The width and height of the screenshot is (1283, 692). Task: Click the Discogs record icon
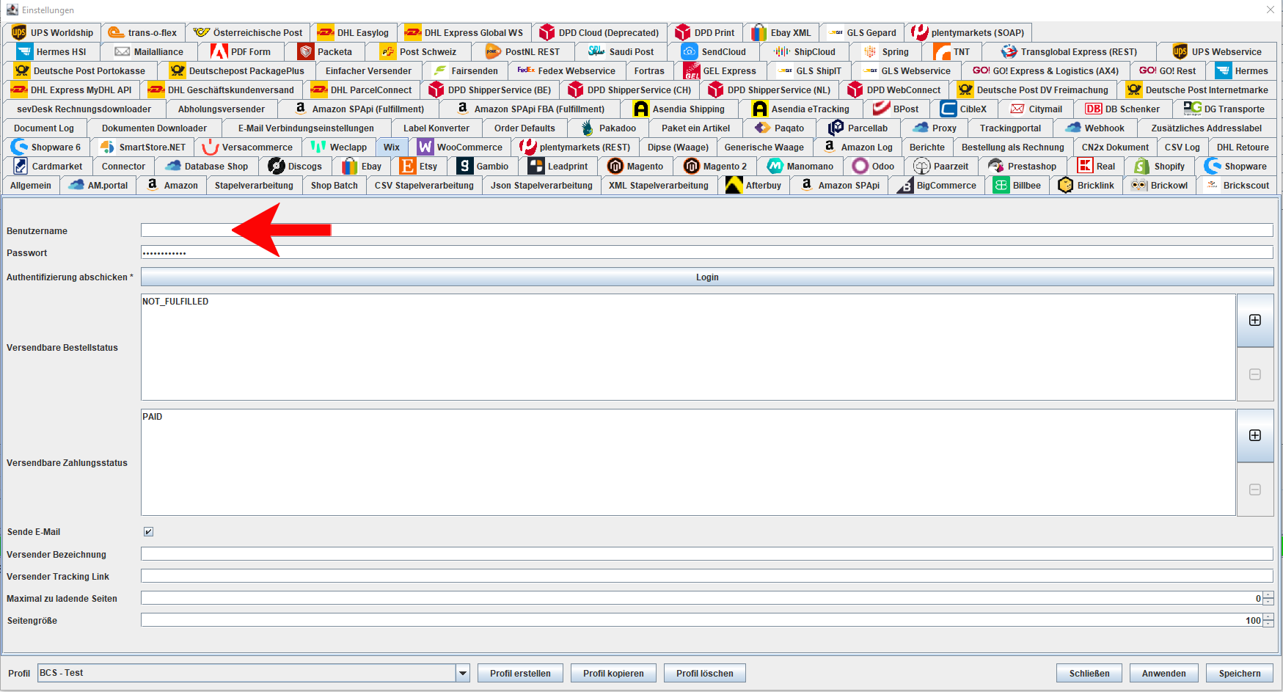tap(277, 166)
